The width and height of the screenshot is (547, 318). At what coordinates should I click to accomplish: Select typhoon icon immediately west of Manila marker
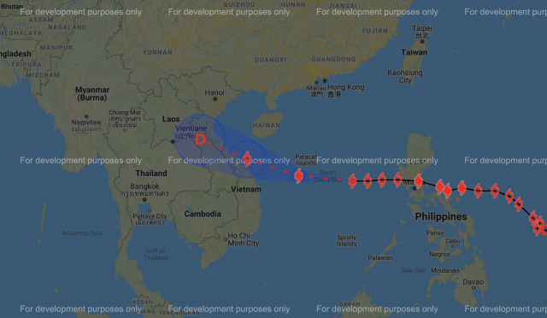[397, 180]
